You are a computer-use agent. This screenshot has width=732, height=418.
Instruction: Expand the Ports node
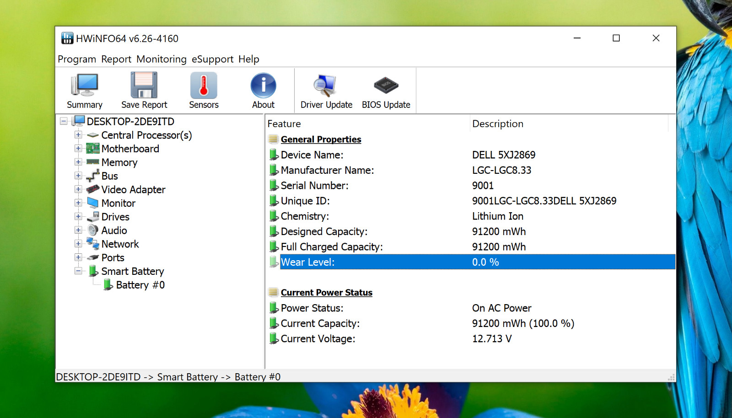click(x=78, y=257)
